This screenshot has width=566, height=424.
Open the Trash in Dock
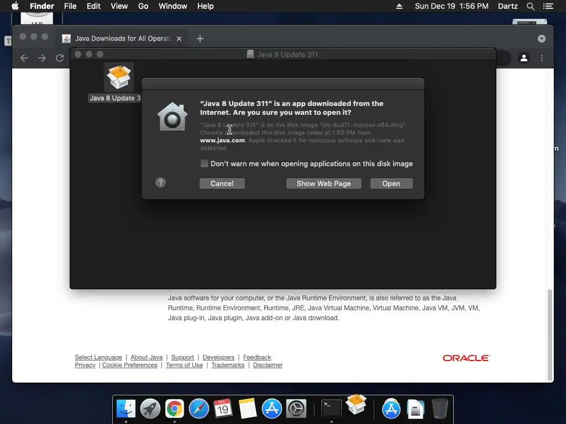[439, 409]
